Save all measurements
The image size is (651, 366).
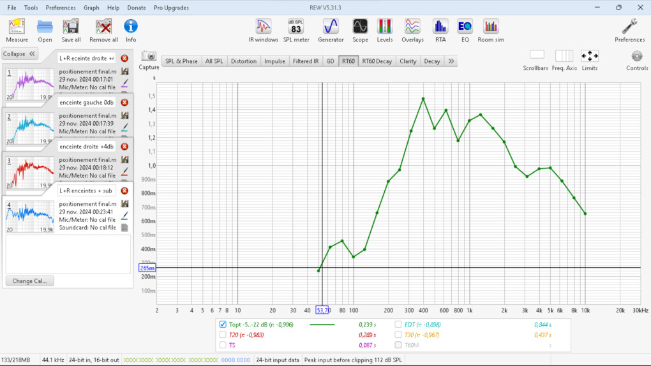(x=71, y=31)
